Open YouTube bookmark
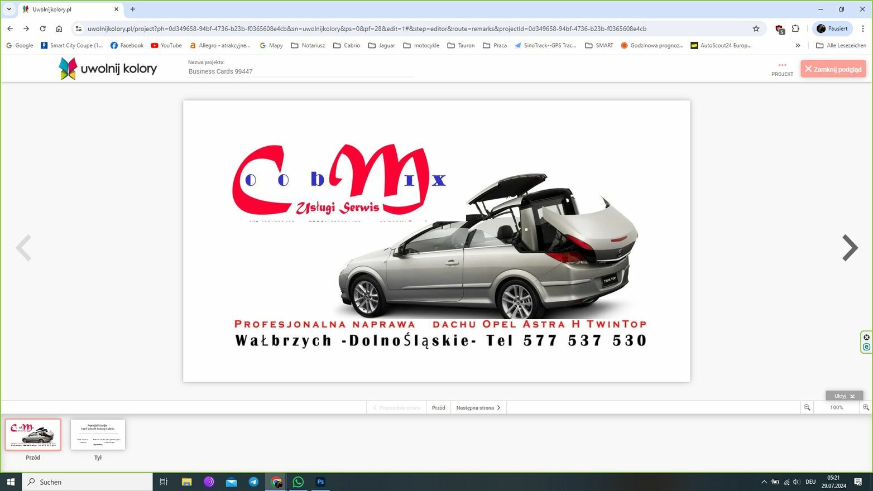873x491 pixels. [x=166, y=45]
